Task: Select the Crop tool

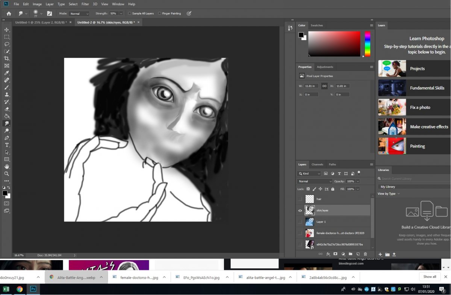Action: (7, 59)
